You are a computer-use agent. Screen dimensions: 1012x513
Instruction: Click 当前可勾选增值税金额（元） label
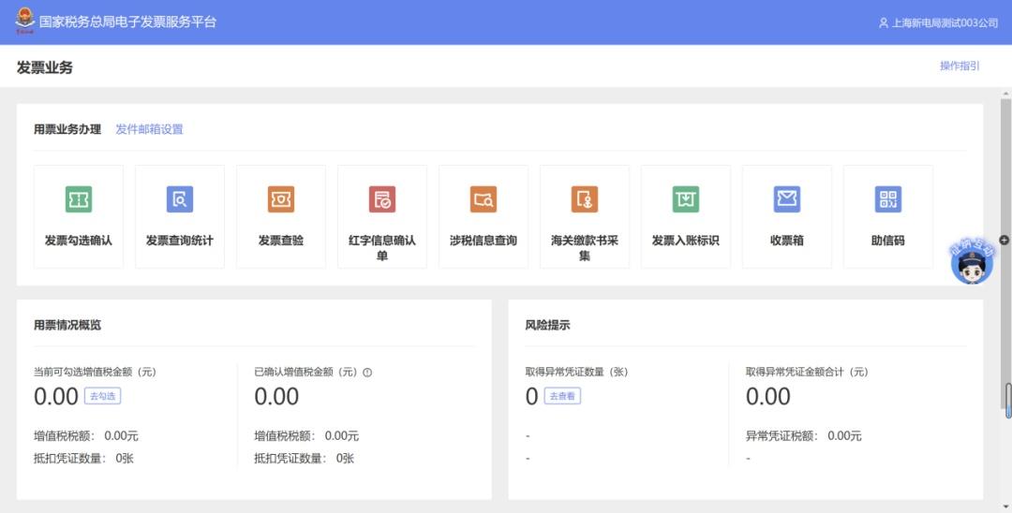[95, 372]
